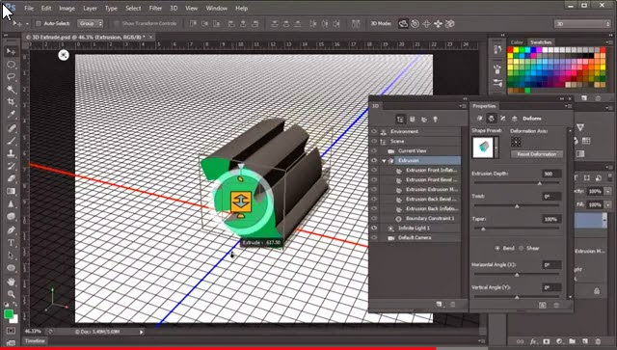Select the Zoom tool

click(x=11, y=294)
